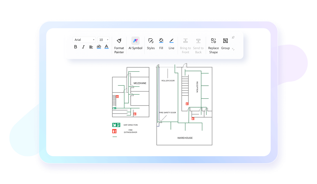This screenshot has width=317, height=184.
Task: Open the font color 'A' tool
Action: click(107, 47)
